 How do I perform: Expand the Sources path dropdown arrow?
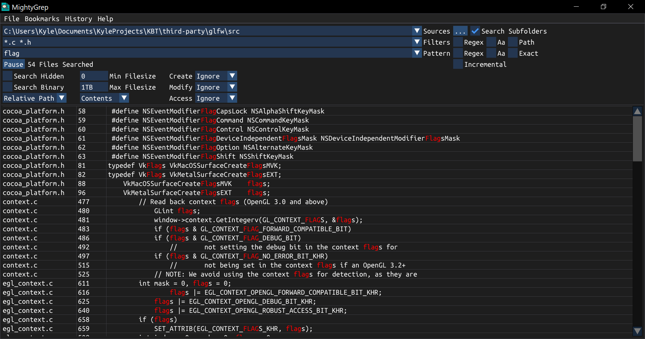click(417, 31)
